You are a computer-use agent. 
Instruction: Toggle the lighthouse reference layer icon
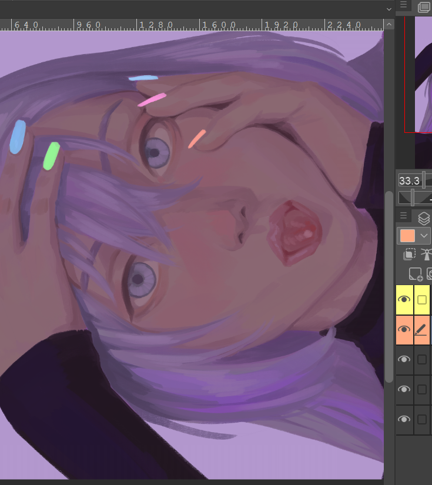427,254
